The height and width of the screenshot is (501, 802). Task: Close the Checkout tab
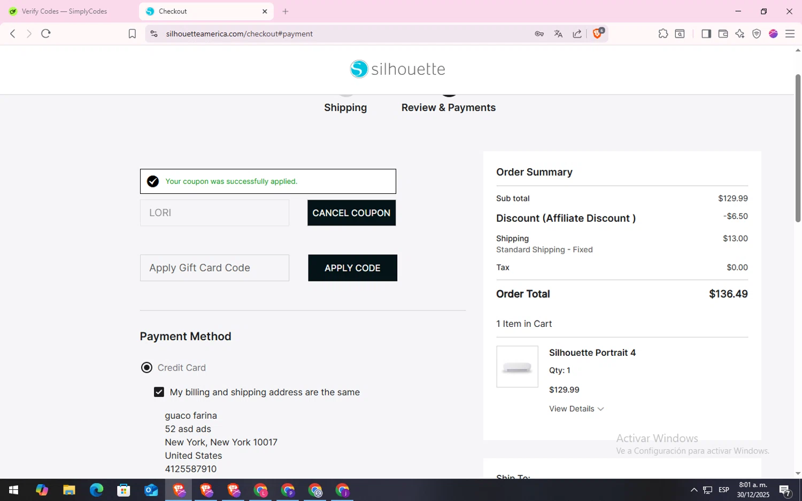click(x=265, y=11)
